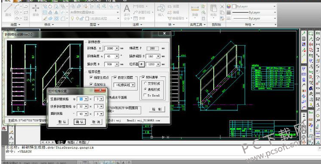Image resolution: width=321 pixels, height=164 pixels.
Task: Uncheck the 指定生成点 checkbox
Action: (x=91, y=77)
